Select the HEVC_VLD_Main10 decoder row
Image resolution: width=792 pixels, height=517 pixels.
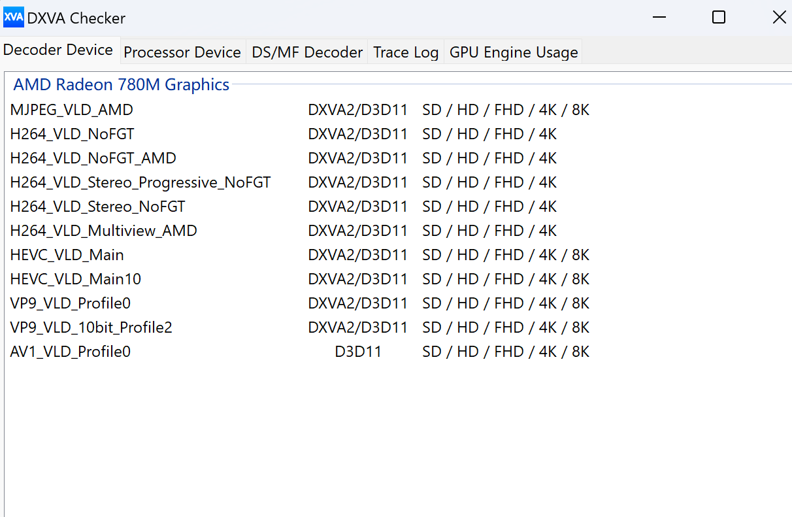point(76,279)
